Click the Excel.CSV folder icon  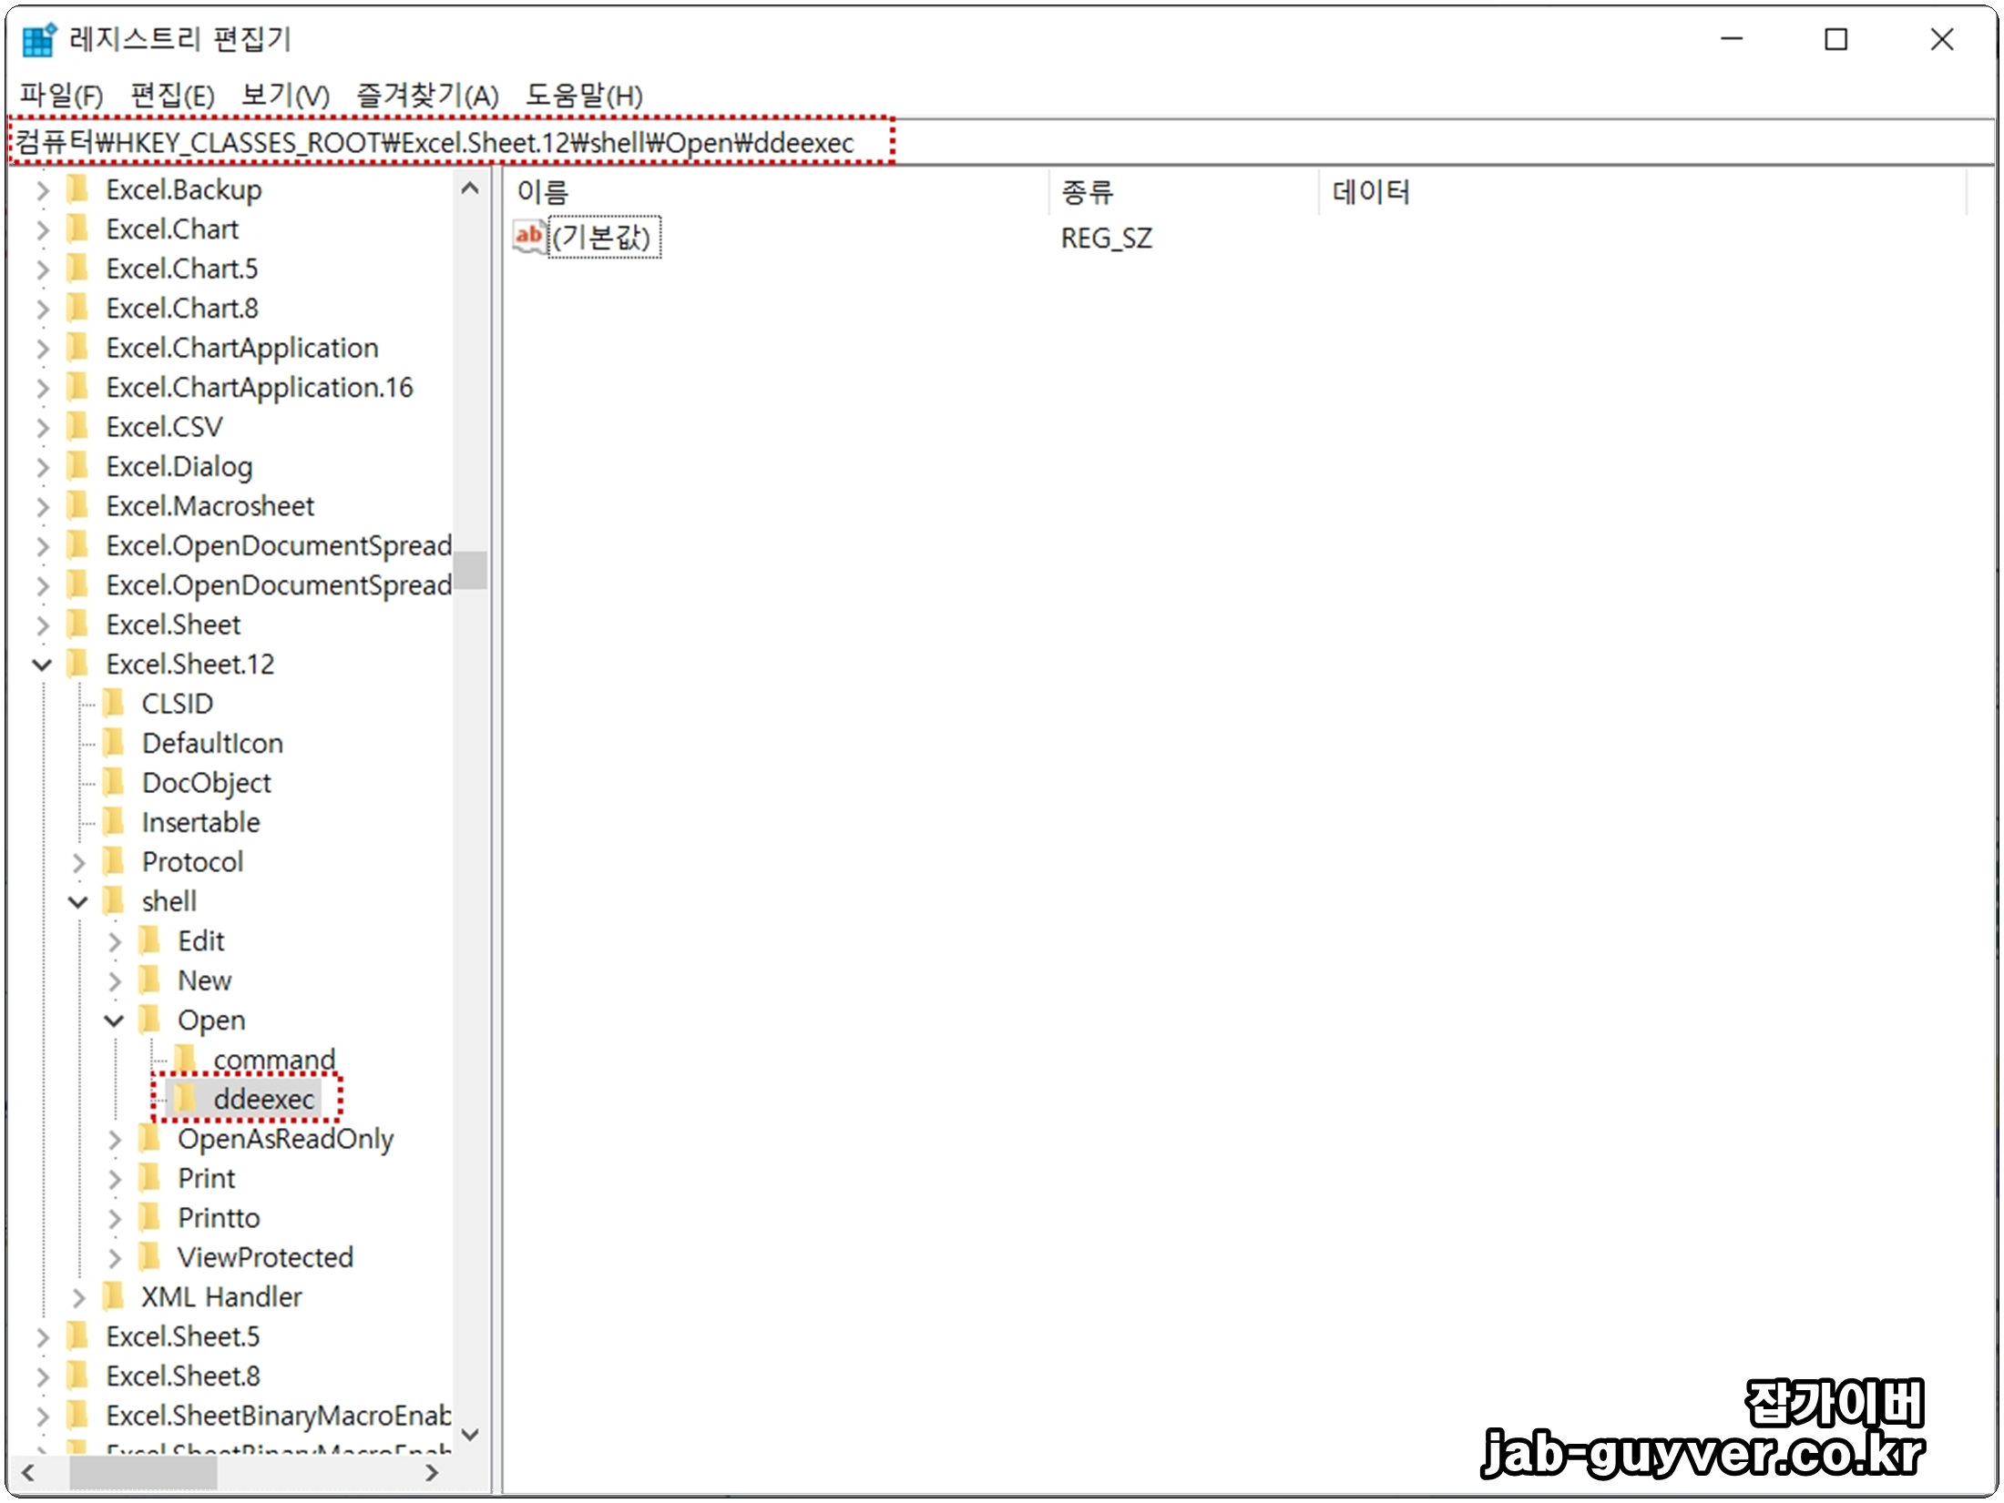(78, 426)
